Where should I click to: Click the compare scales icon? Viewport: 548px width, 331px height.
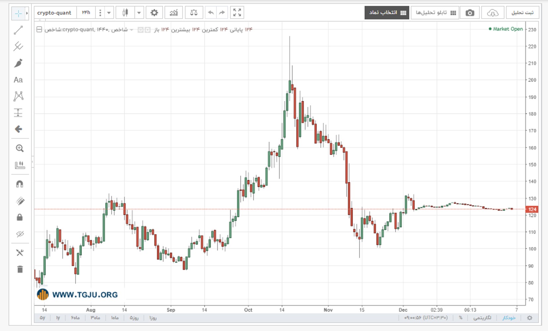click(194, 13)
